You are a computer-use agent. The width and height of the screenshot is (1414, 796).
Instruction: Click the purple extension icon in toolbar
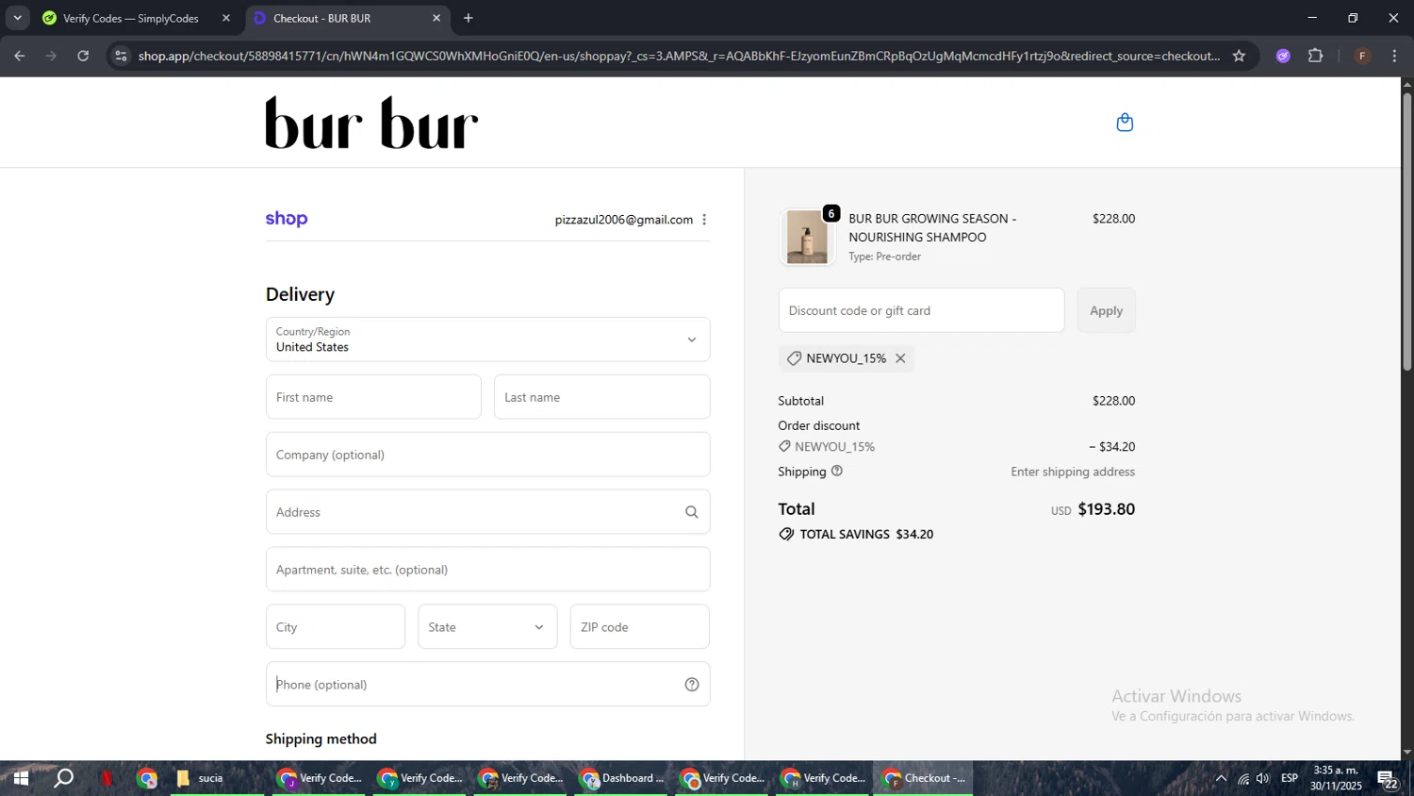pyautogui.click(x=1283, y=56)
